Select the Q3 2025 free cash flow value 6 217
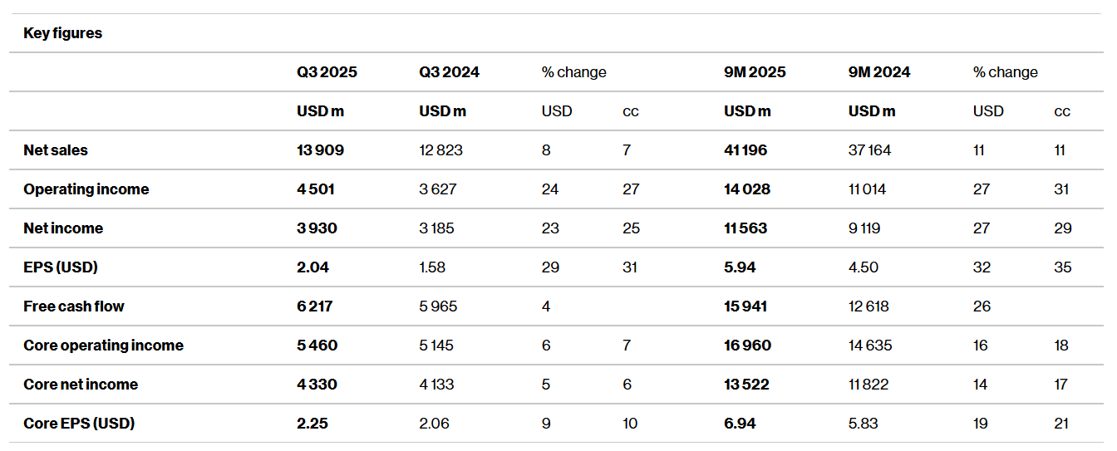Image resolution: width=1117 pixels, height=451 pixels. click(x=314, y=306)
